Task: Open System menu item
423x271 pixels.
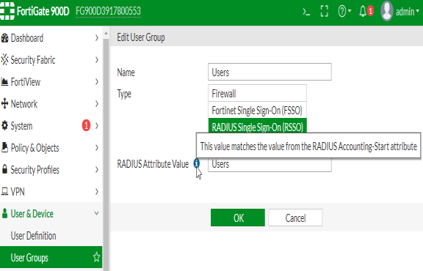Action: (x=51, y=126)
